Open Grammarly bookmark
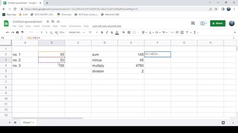 tap(64, 14)
